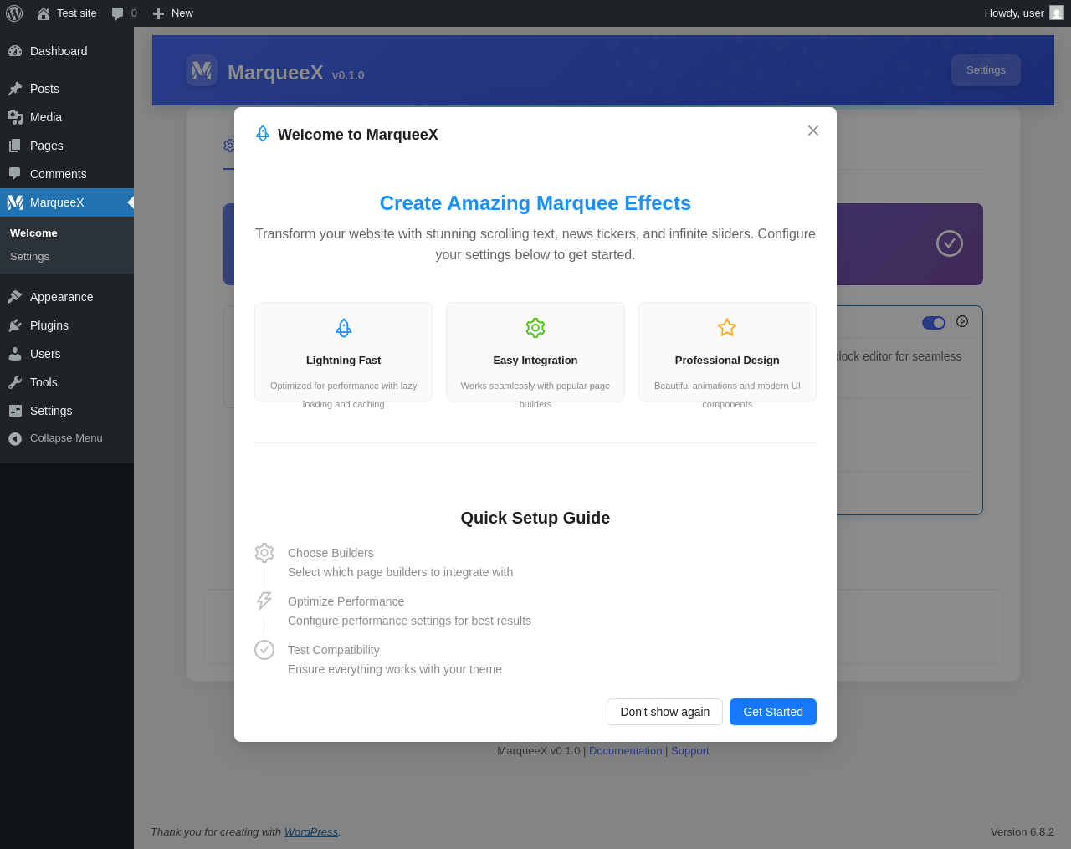Viewport: 1071px width, 849px height.
Task: Collapse the admin sidebar menu
Action: tap(67, 438)
